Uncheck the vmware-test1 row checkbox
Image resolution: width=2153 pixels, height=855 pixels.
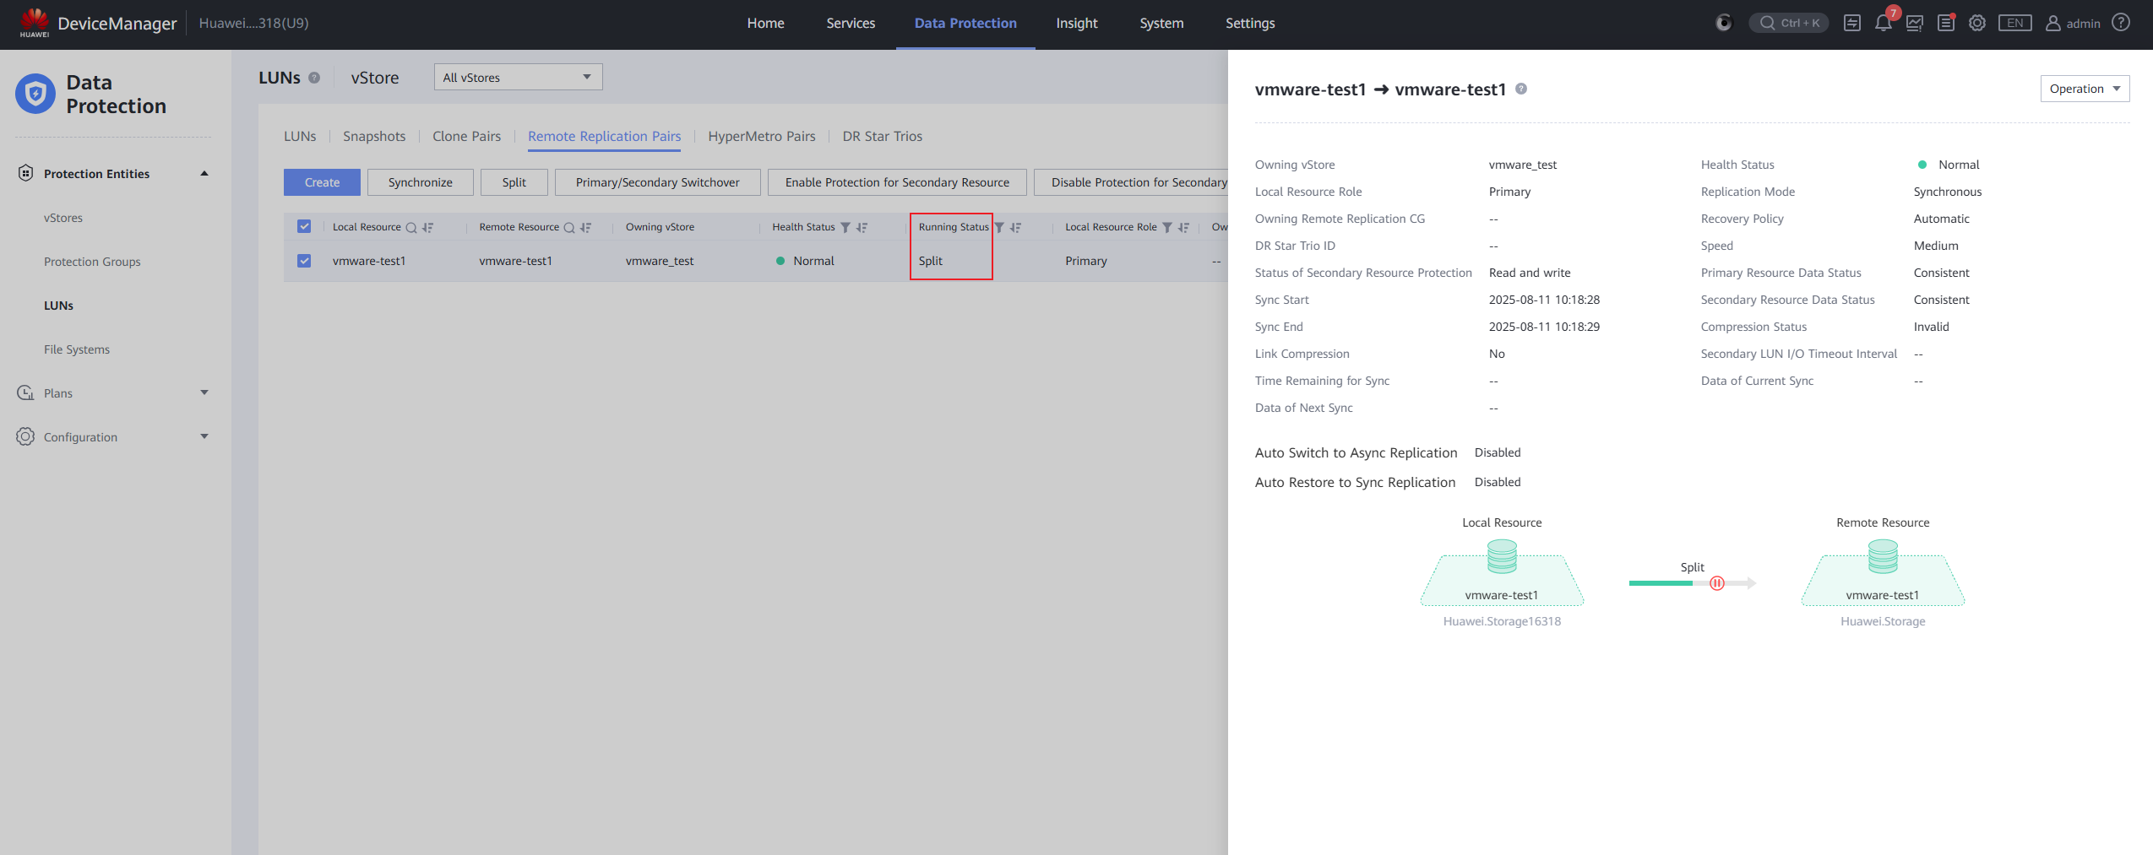coord(304,261)
